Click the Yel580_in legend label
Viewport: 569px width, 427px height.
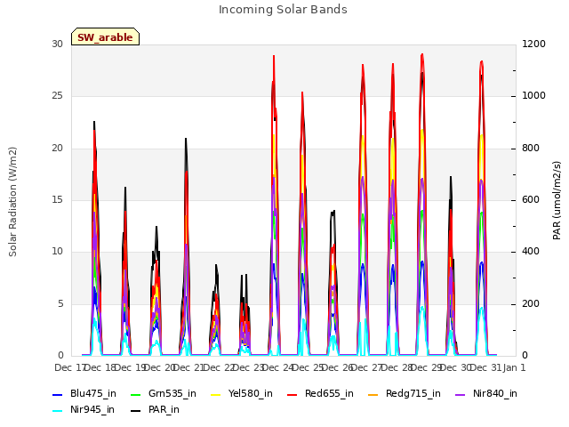click(x=251, y=393)
